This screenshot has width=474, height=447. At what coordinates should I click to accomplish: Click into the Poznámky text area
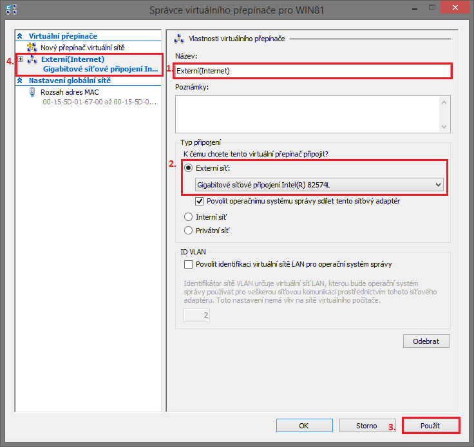[307, 114]
